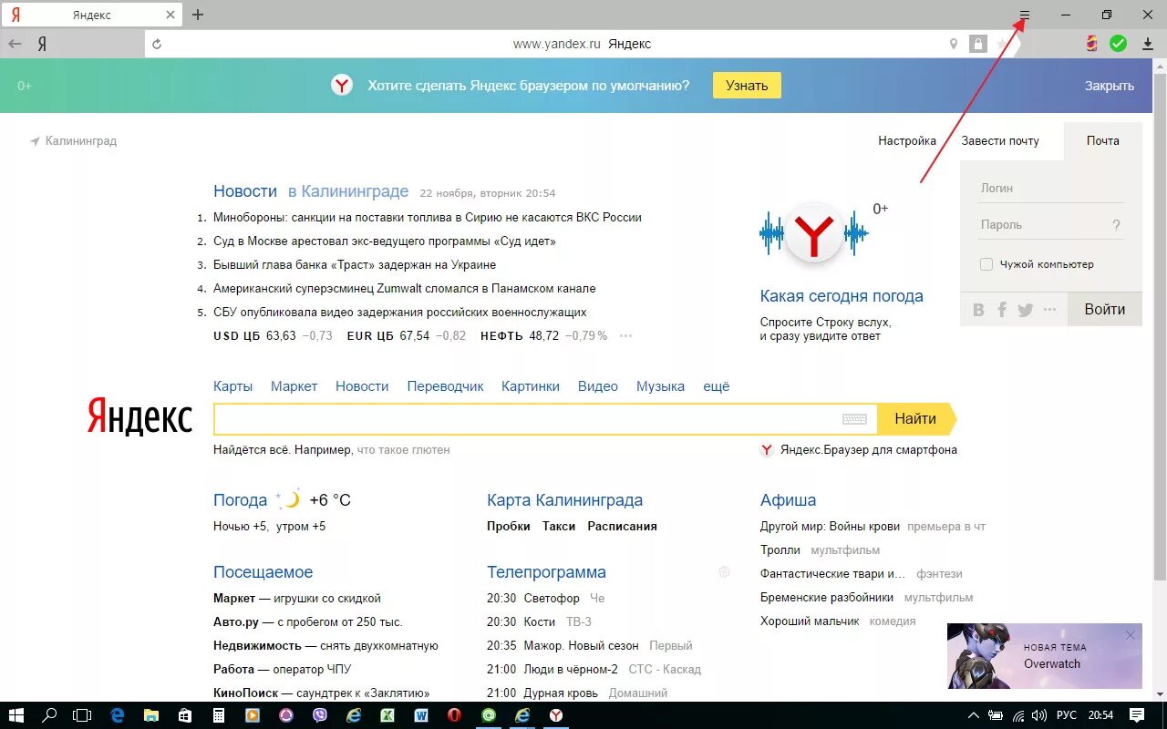
Task: Open the Overwatch new theme thumbnail
Action: tap(1044, 656)
